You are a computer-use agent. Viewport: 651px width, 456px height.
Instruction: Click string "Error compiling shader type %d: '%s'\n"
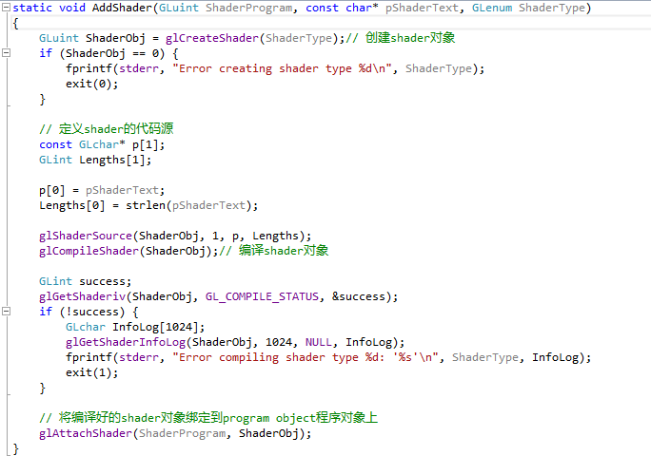(306, 357)
